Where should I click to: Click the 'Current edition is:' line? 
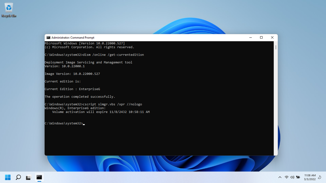coord(63,82)
